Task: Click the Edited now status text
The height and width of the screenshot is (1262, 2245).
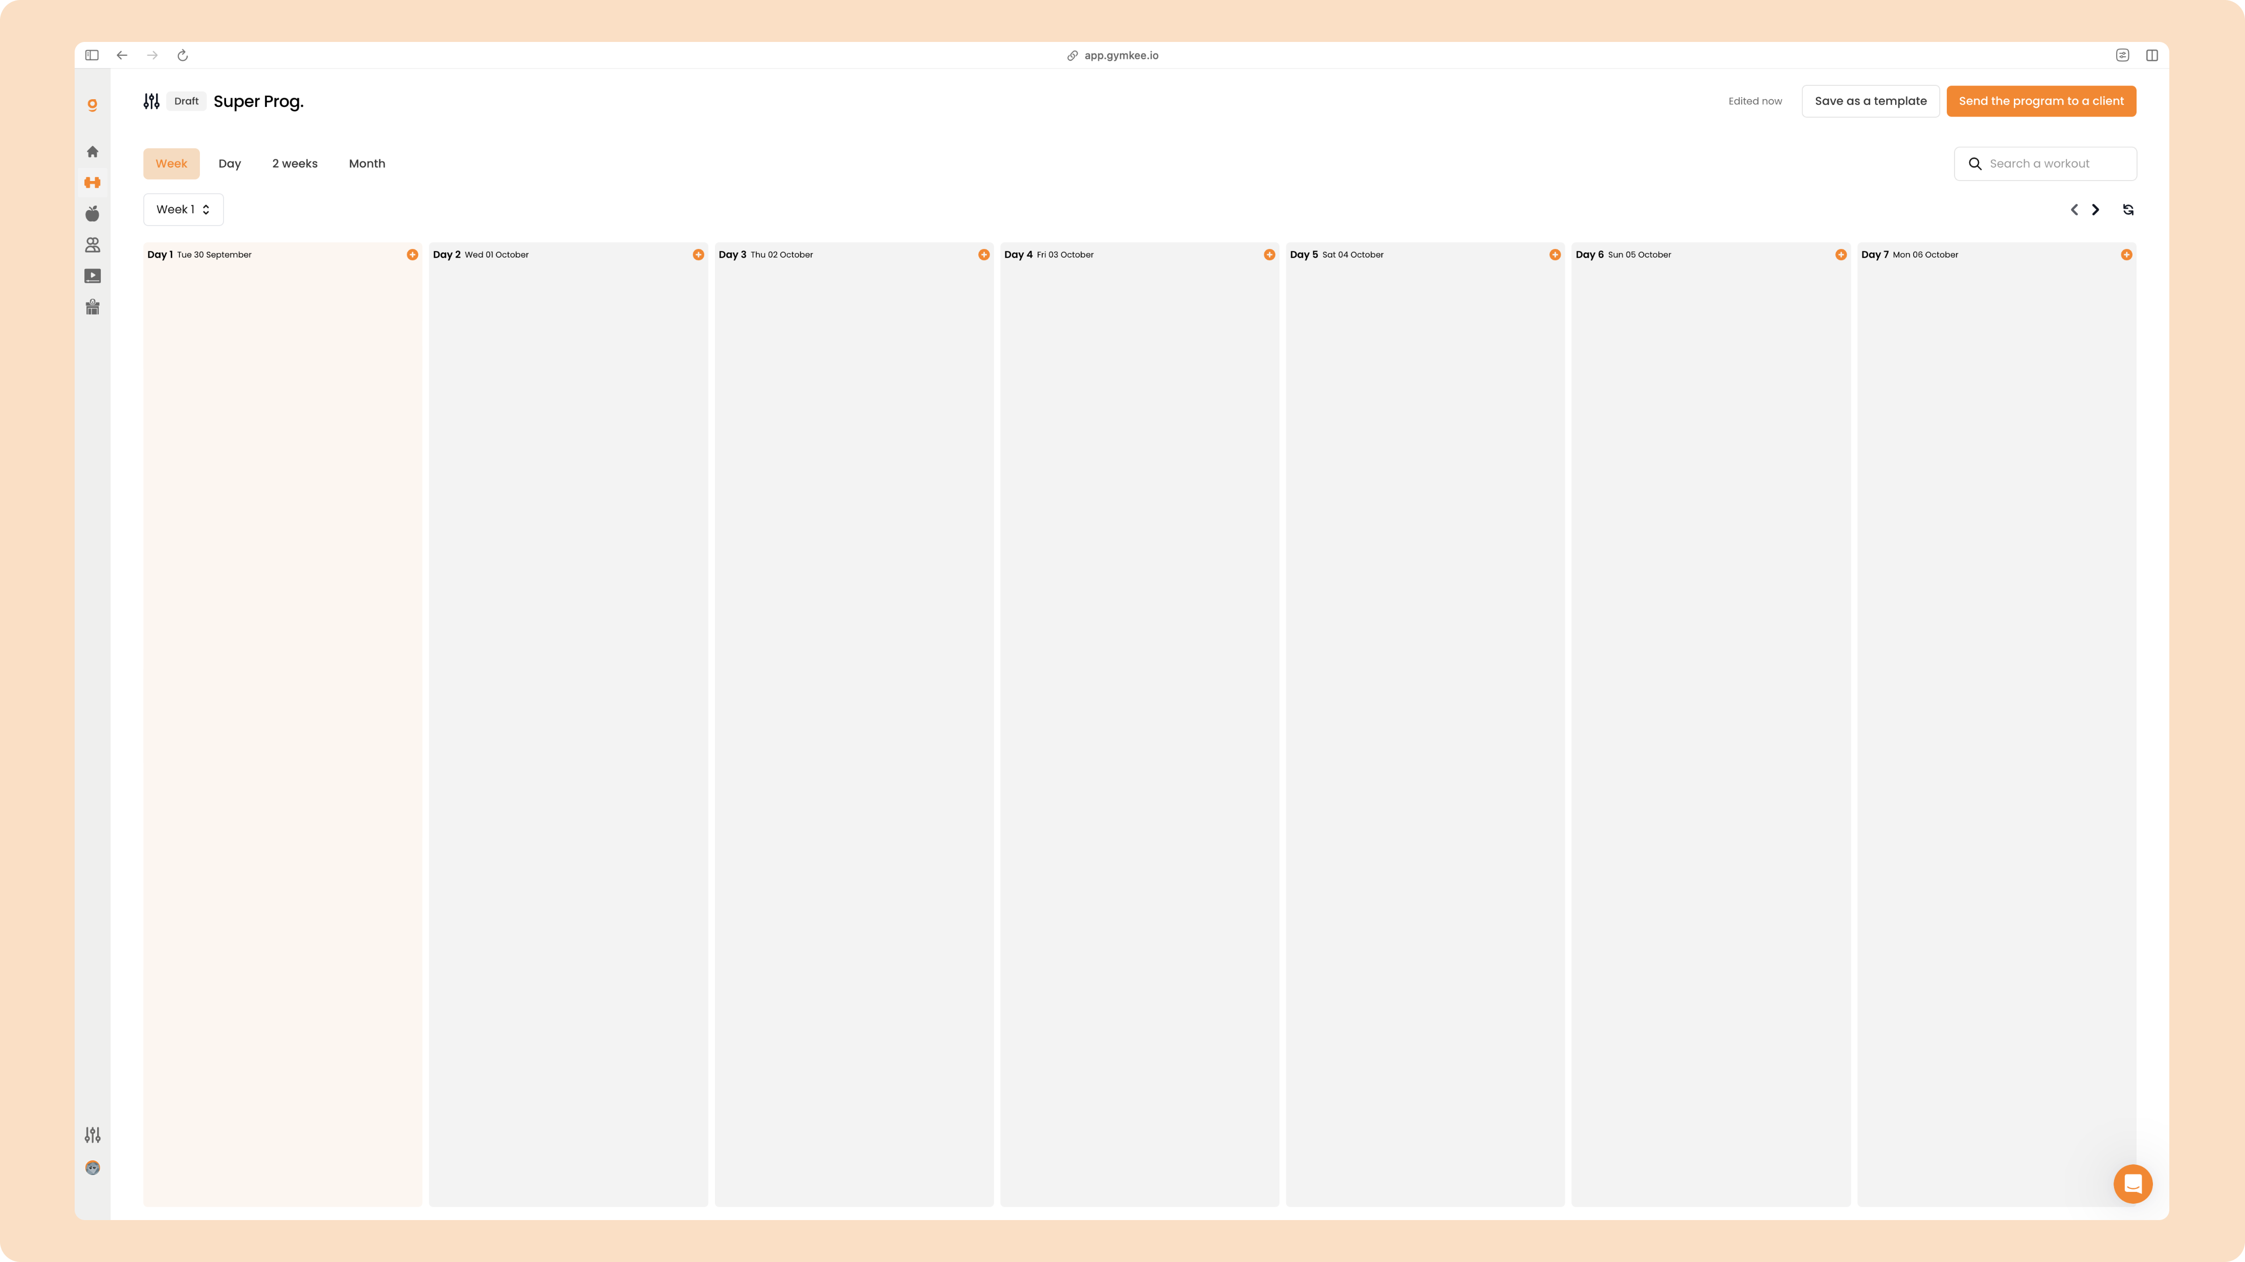Action: pos(1755,101)
